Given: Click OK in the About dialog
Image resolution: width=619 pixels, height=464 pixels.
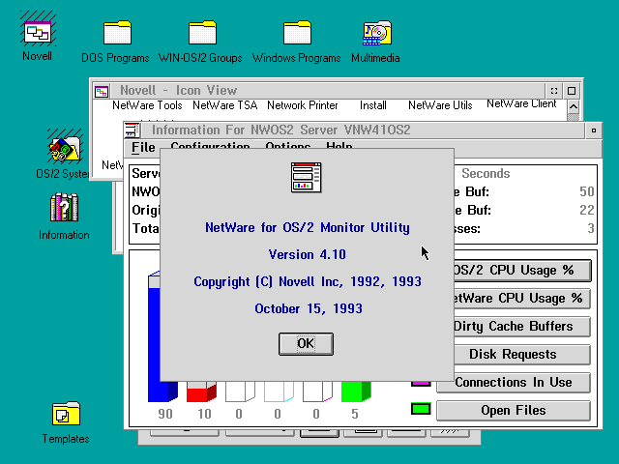Looking at the screenshot, I should click(x=306, y=344).
